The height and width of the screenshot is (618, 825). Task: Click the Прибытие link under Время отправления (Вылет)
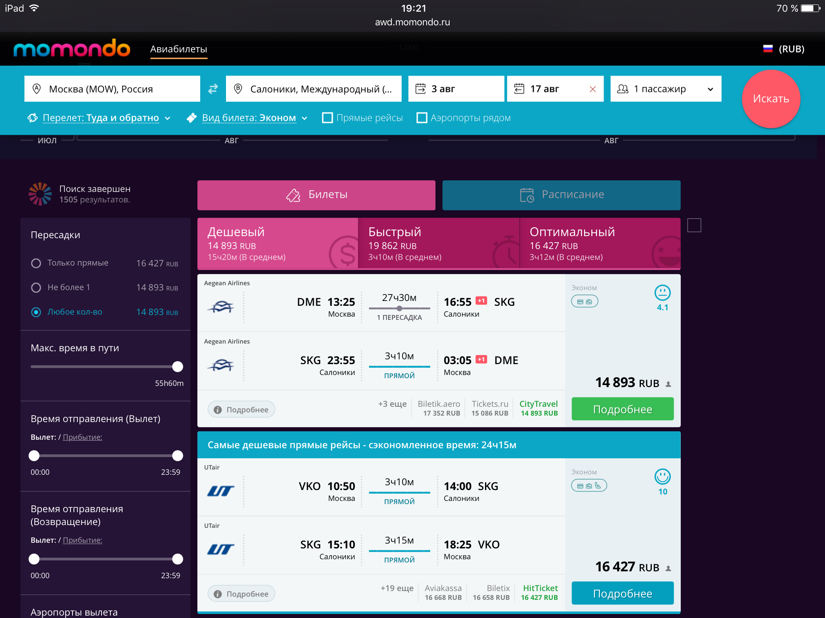[83, 437]
